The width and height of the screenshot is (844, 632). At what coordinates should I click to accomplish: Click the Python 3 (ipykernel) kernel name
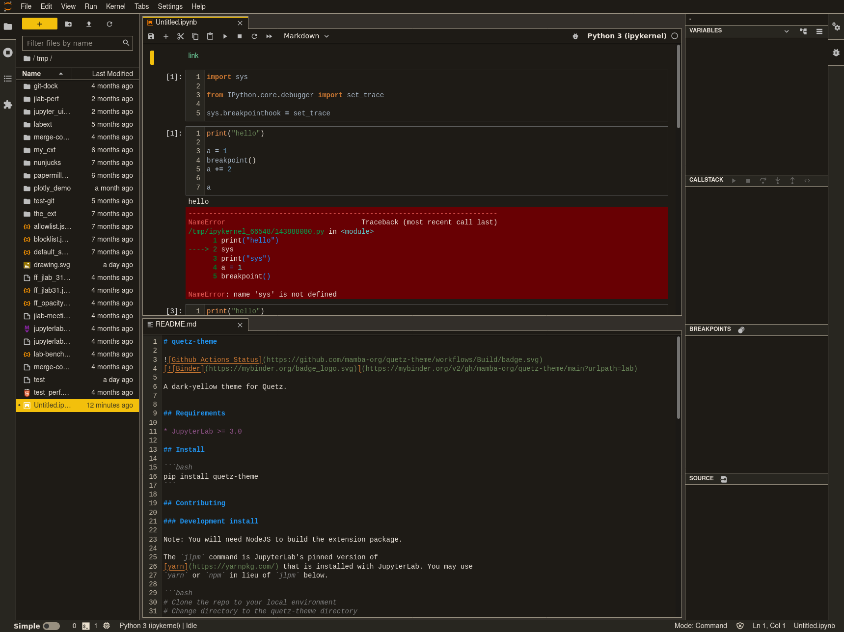click(x=626, y=36)
